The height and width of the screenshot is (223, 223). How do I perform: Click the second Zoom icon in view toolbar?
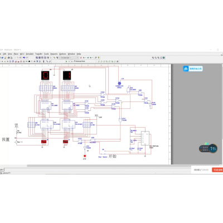tap(156, 57)
